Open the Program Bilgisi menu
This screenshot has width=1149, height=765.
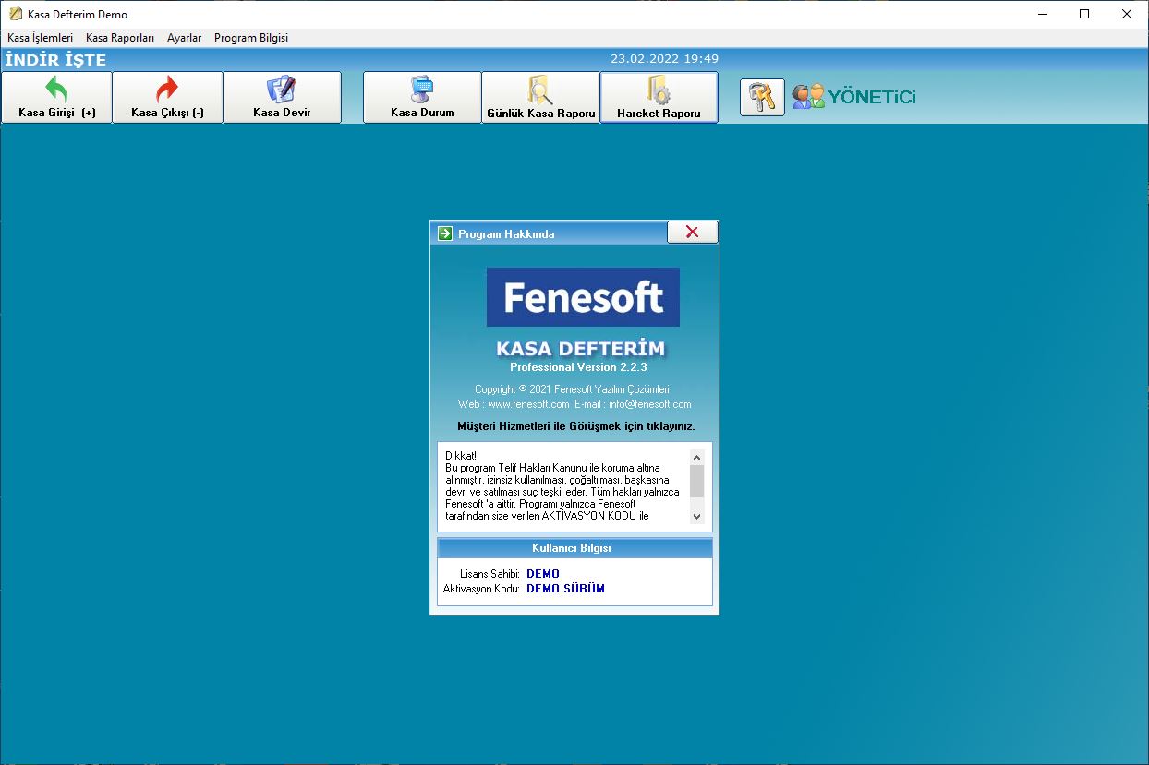(251, 38)
